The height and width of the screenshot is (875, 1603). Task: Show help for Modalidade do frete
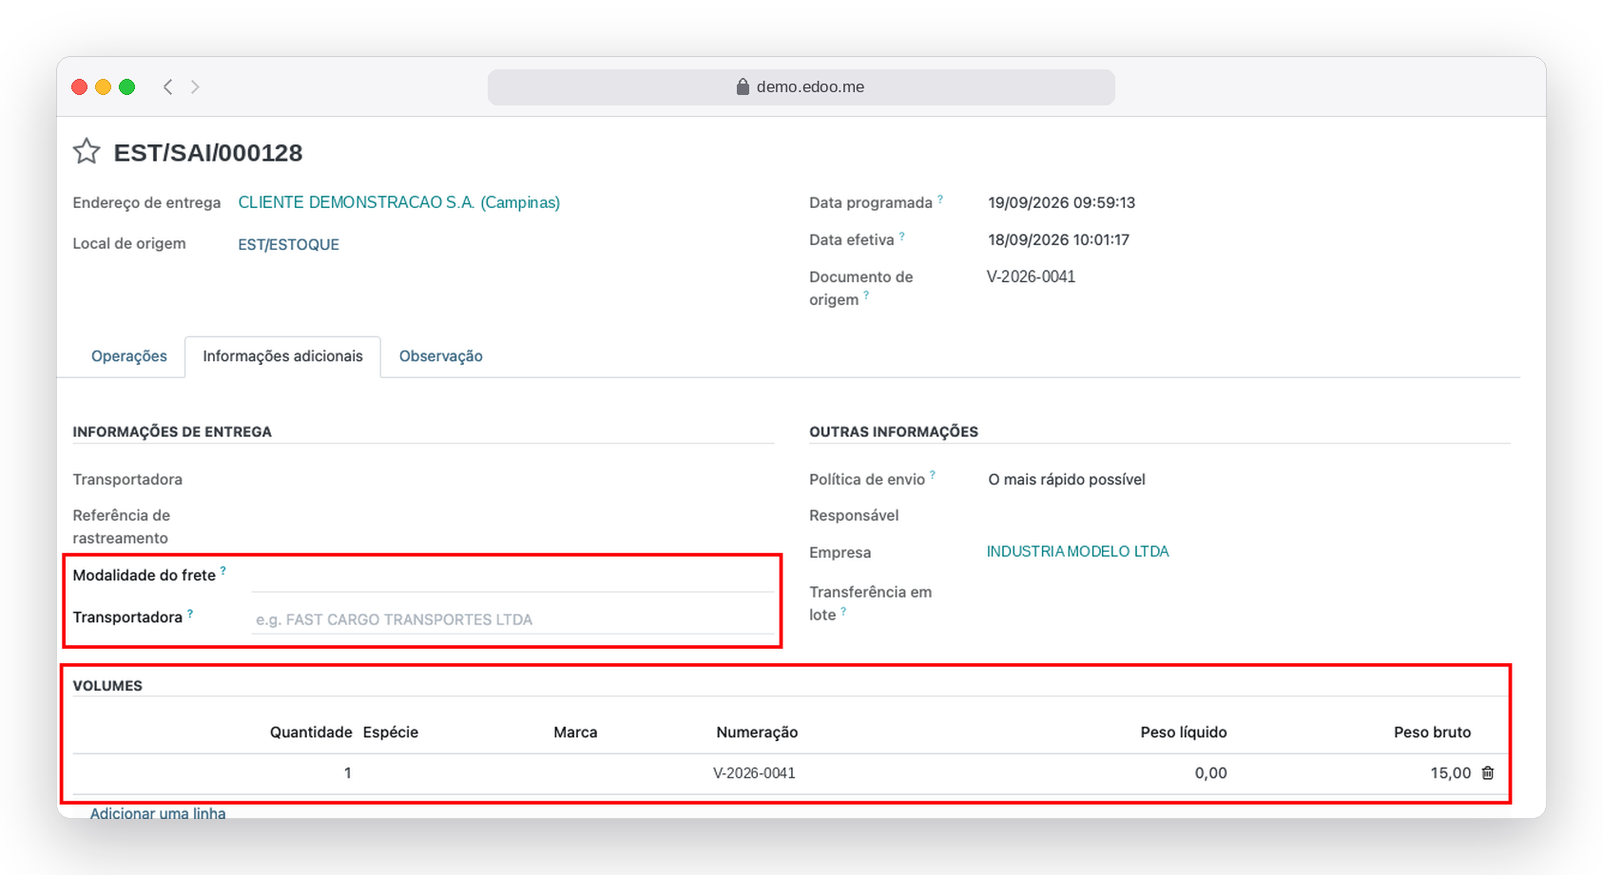click(x=223, y=571)
